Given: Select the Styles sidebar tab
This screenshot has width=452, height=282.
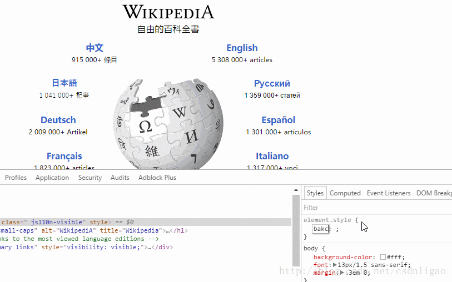Looking at the screenshot, I should click(x=315, y=193).
